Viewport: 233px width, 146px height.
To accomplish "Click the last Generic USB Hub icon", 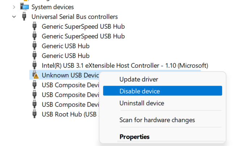I will pyautogui.click(x=34, y=55).
